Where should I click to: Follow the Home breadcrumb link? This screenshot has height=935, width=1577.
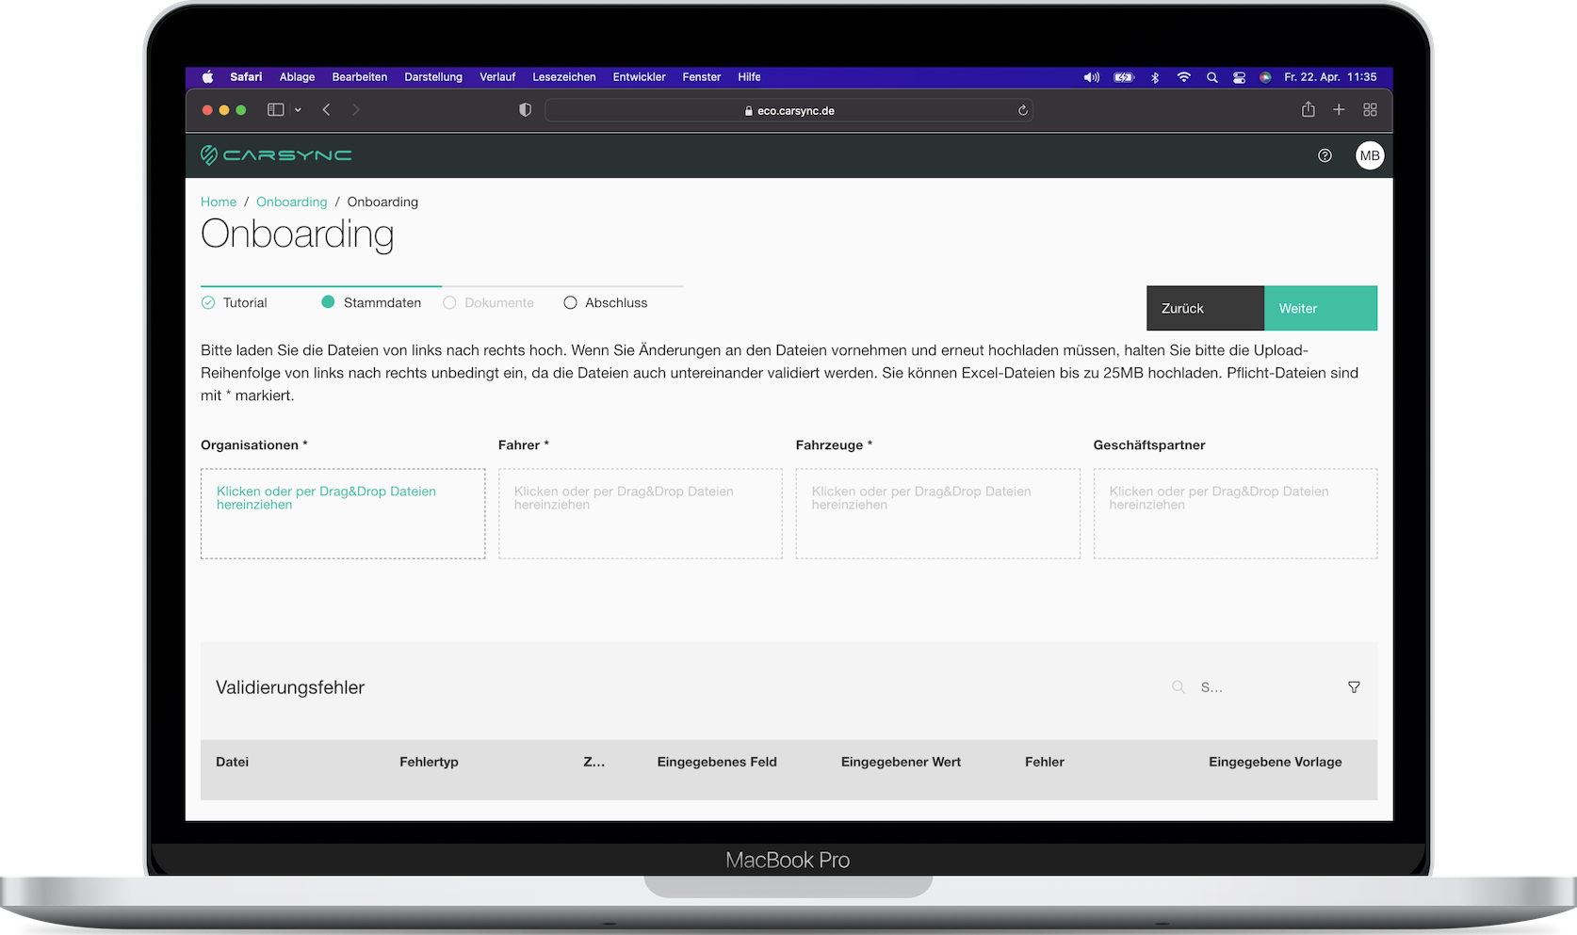(219, 202)
